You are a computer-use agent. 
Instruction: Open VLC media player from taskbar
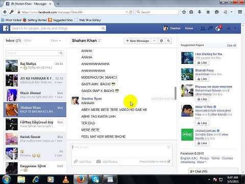click(x=66, y=179)
